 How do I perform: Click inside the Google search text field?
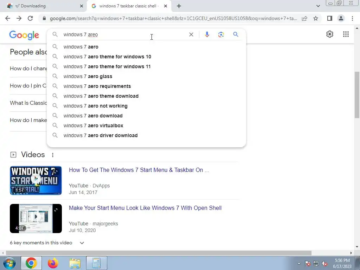[x=124, y=34]
